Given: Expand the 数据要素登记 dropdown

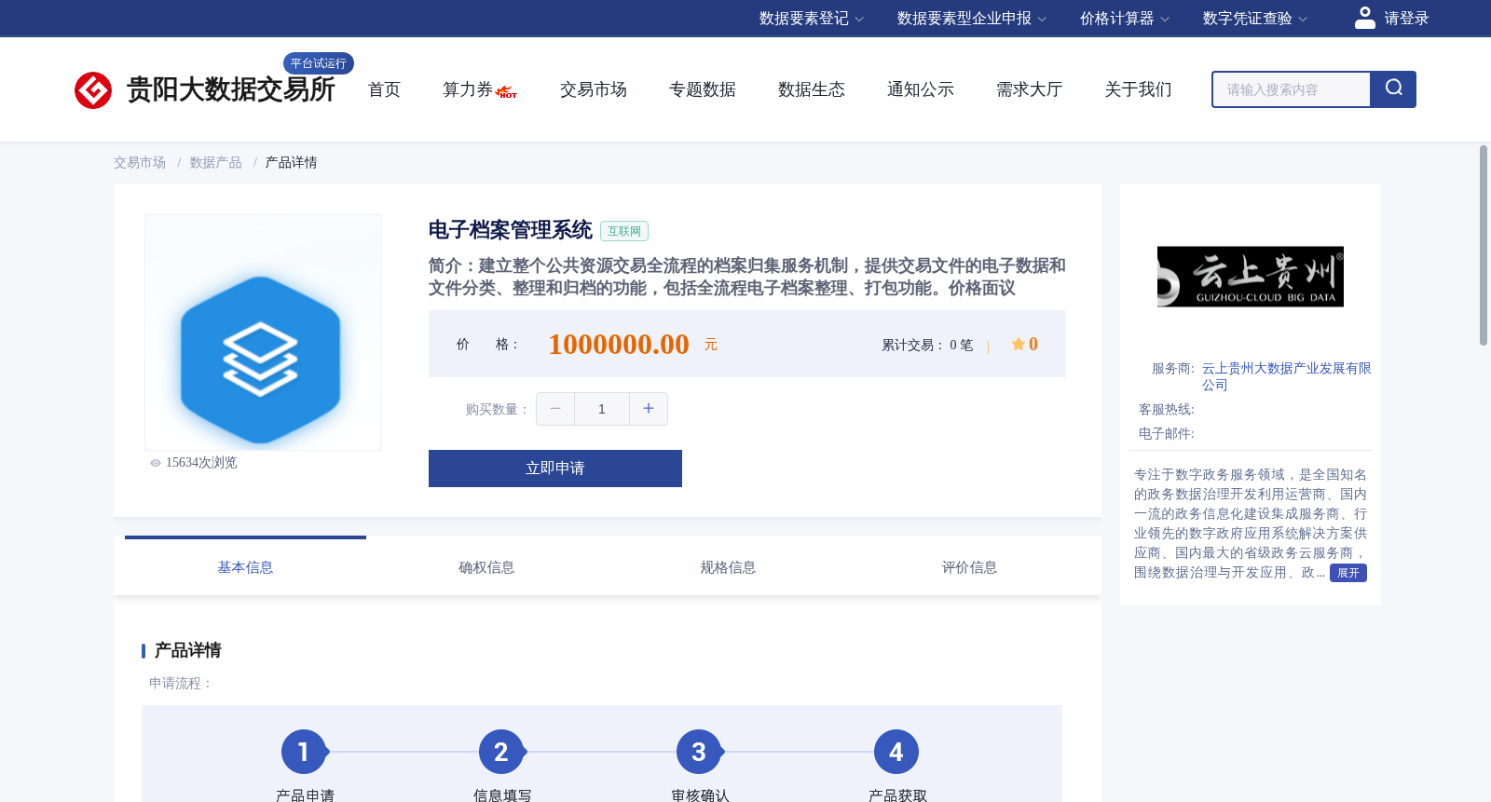Looking at the screenshot, I should pyautogui.click(x=812, y=19).
